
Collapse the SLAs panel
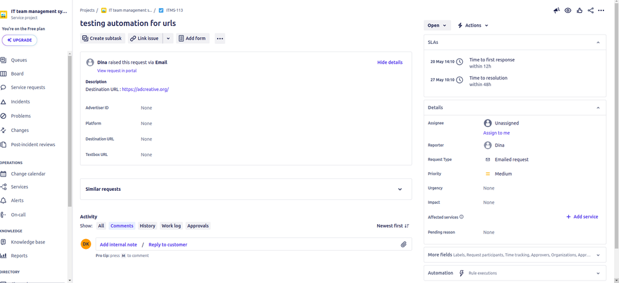[598, 42]
